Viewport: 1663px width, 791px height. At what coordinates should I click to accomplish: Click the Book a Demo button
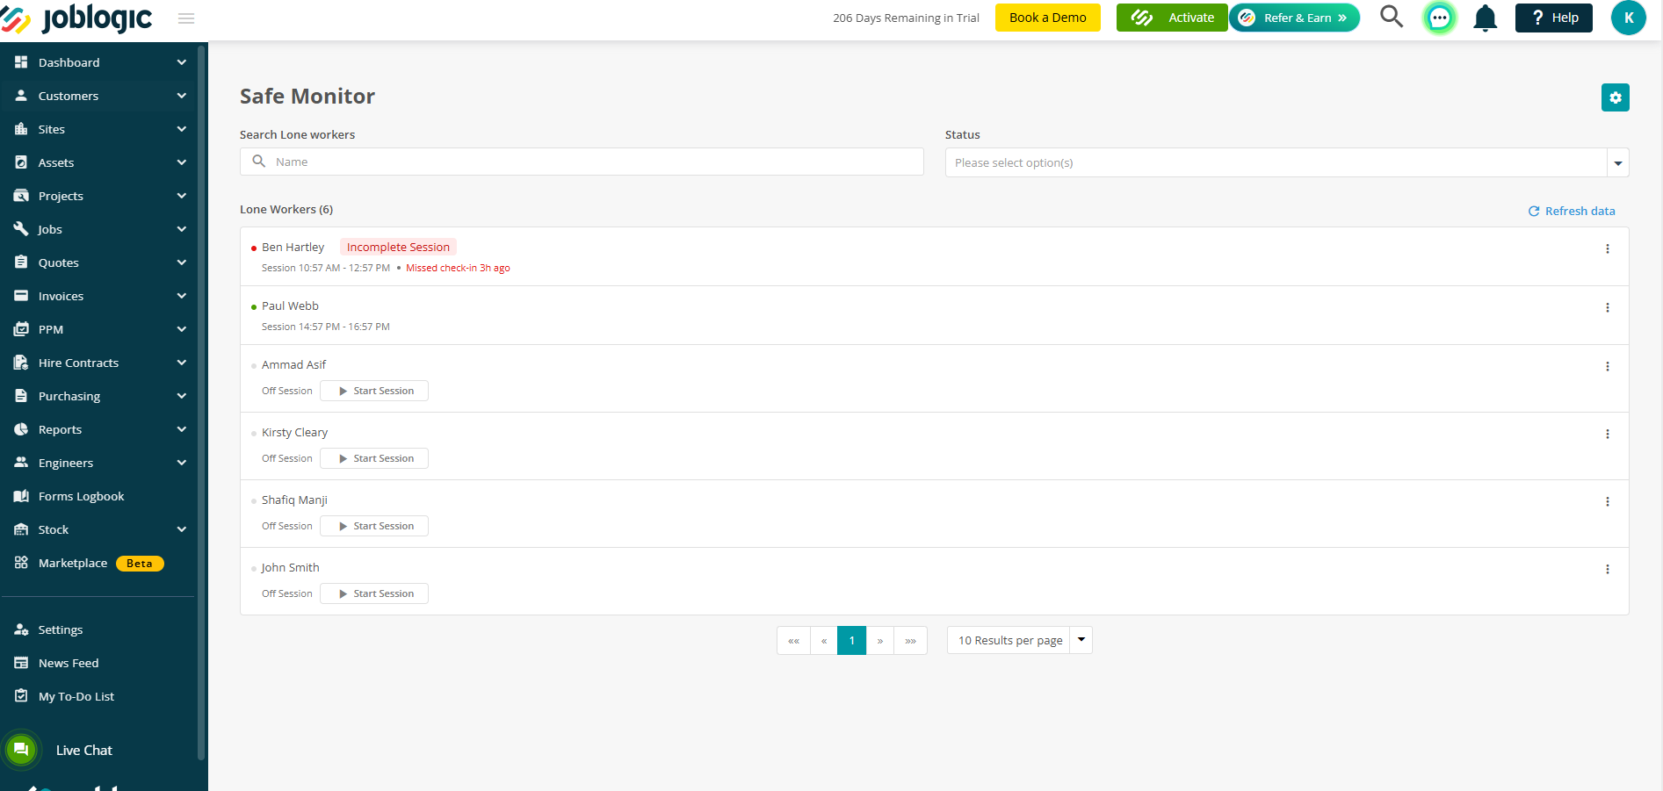[1047, 18]
